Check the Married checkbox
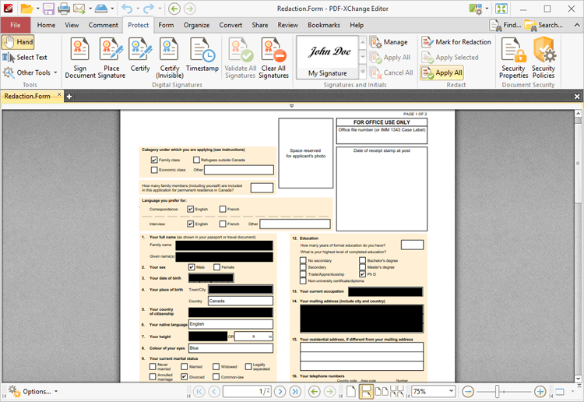The height and width of the screenshot is (402, 584). (x=184, y=367)
